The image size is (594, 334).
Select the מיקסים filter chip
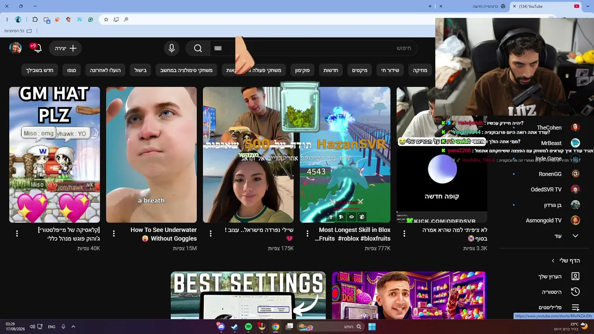[359, 71]
